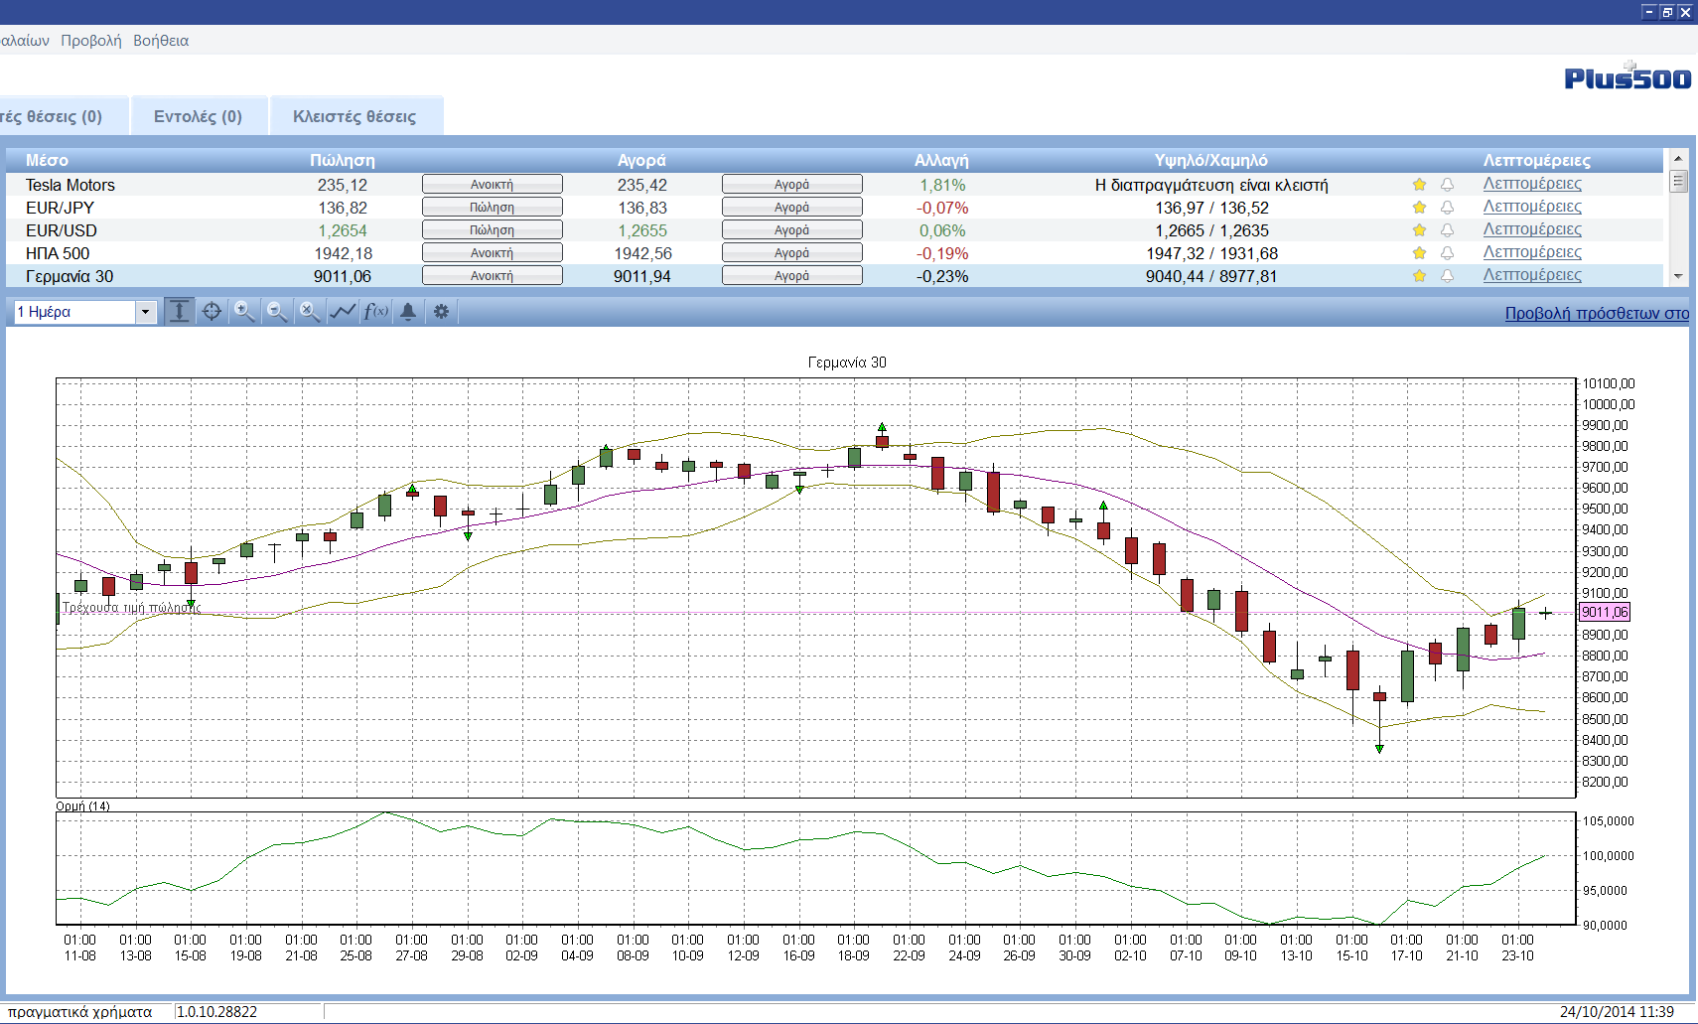Open chart settings gear
The width and height of the screenshot is (1698, 1024).
(441, 312)
